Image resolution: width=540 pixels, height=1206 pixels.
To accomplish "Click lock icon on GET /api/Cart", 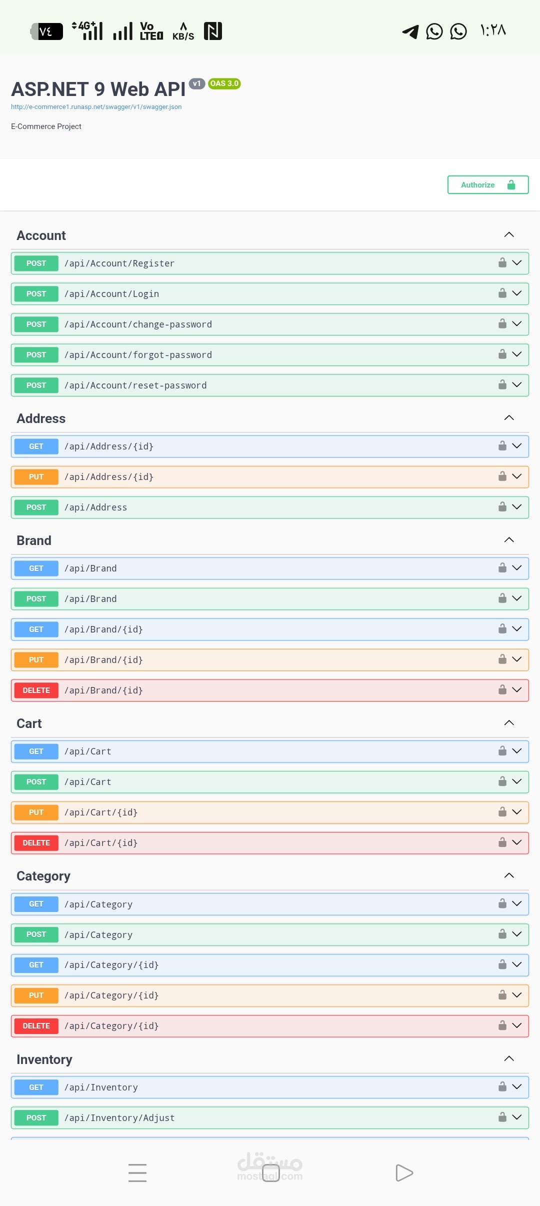I will (x=502, y=750).
